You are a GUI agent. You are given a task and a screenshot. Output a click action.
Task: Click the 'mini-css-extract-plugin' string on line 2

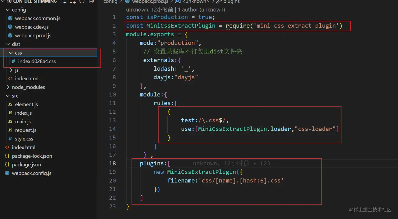(x=296, y=26)
